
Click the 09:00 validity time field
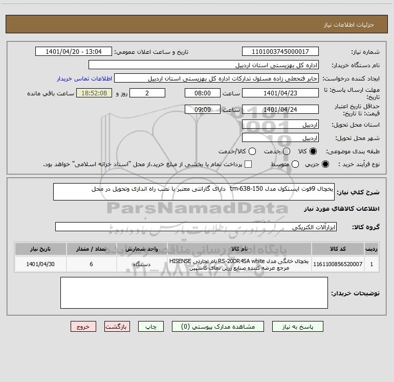[x=203, y=109]
